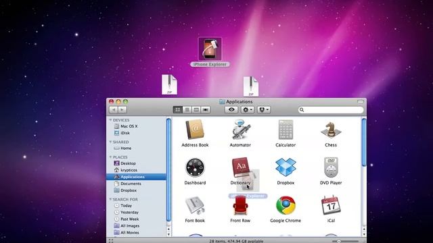Click the Finder search field
This screenshot has height=243, width=433.
click(x=331, y=109)
